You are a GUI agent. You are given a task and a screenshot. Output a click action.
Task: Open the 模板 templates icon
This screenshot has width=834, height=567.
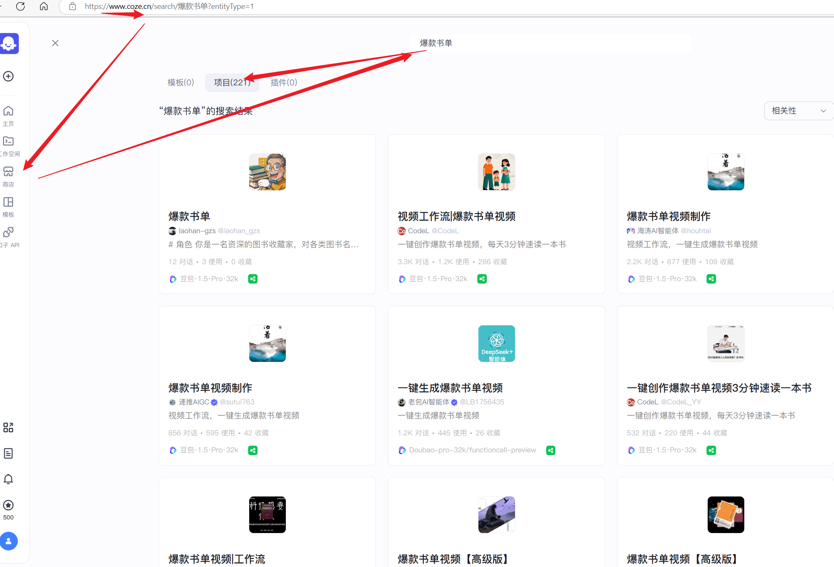coord(9,202)
